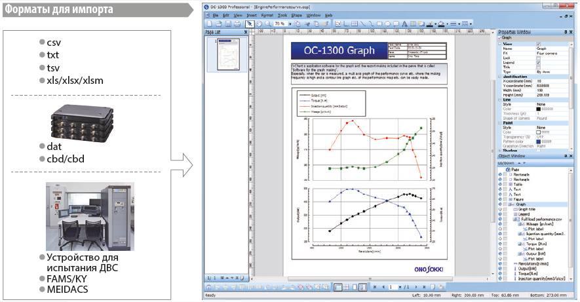
Task: Toggle the Lock checkbox in Properties Window
Action: click(x=539, y=58)
